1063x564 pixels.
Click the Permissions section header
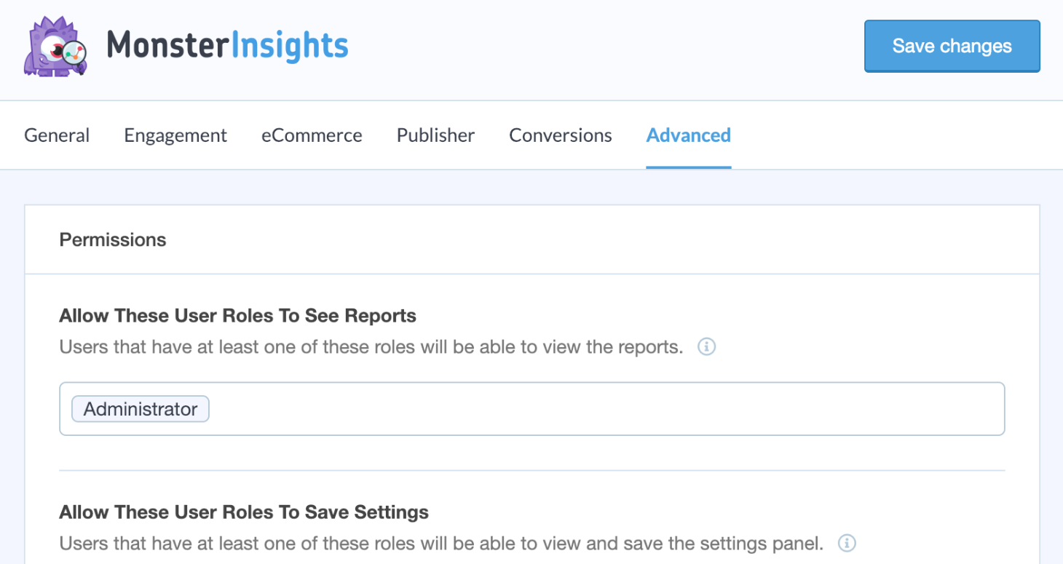pos(113,239)
